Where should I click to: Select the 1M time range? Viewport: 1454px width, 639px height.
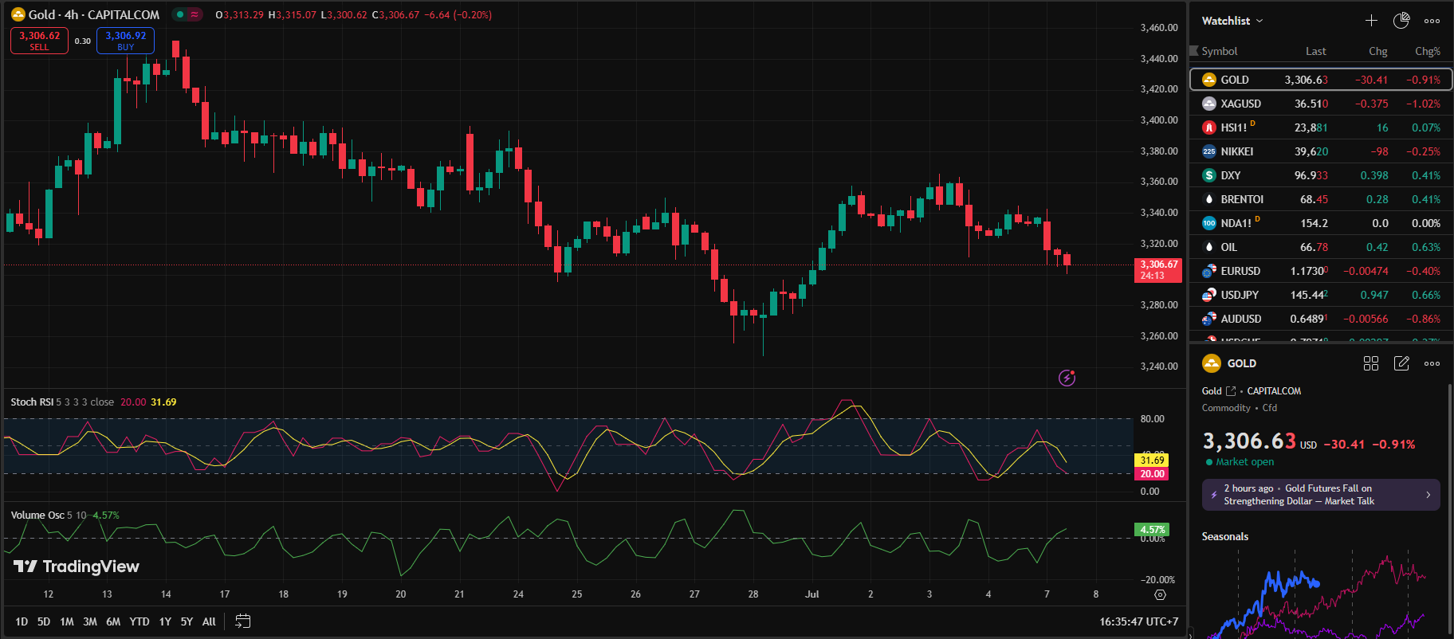pyautogui.click(x=67, y=621)
